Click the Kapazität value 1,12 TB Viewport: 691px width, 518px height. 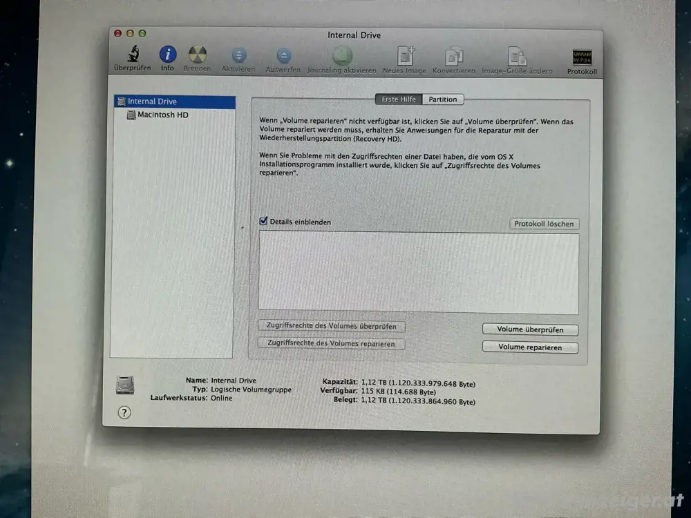(418, 383)
